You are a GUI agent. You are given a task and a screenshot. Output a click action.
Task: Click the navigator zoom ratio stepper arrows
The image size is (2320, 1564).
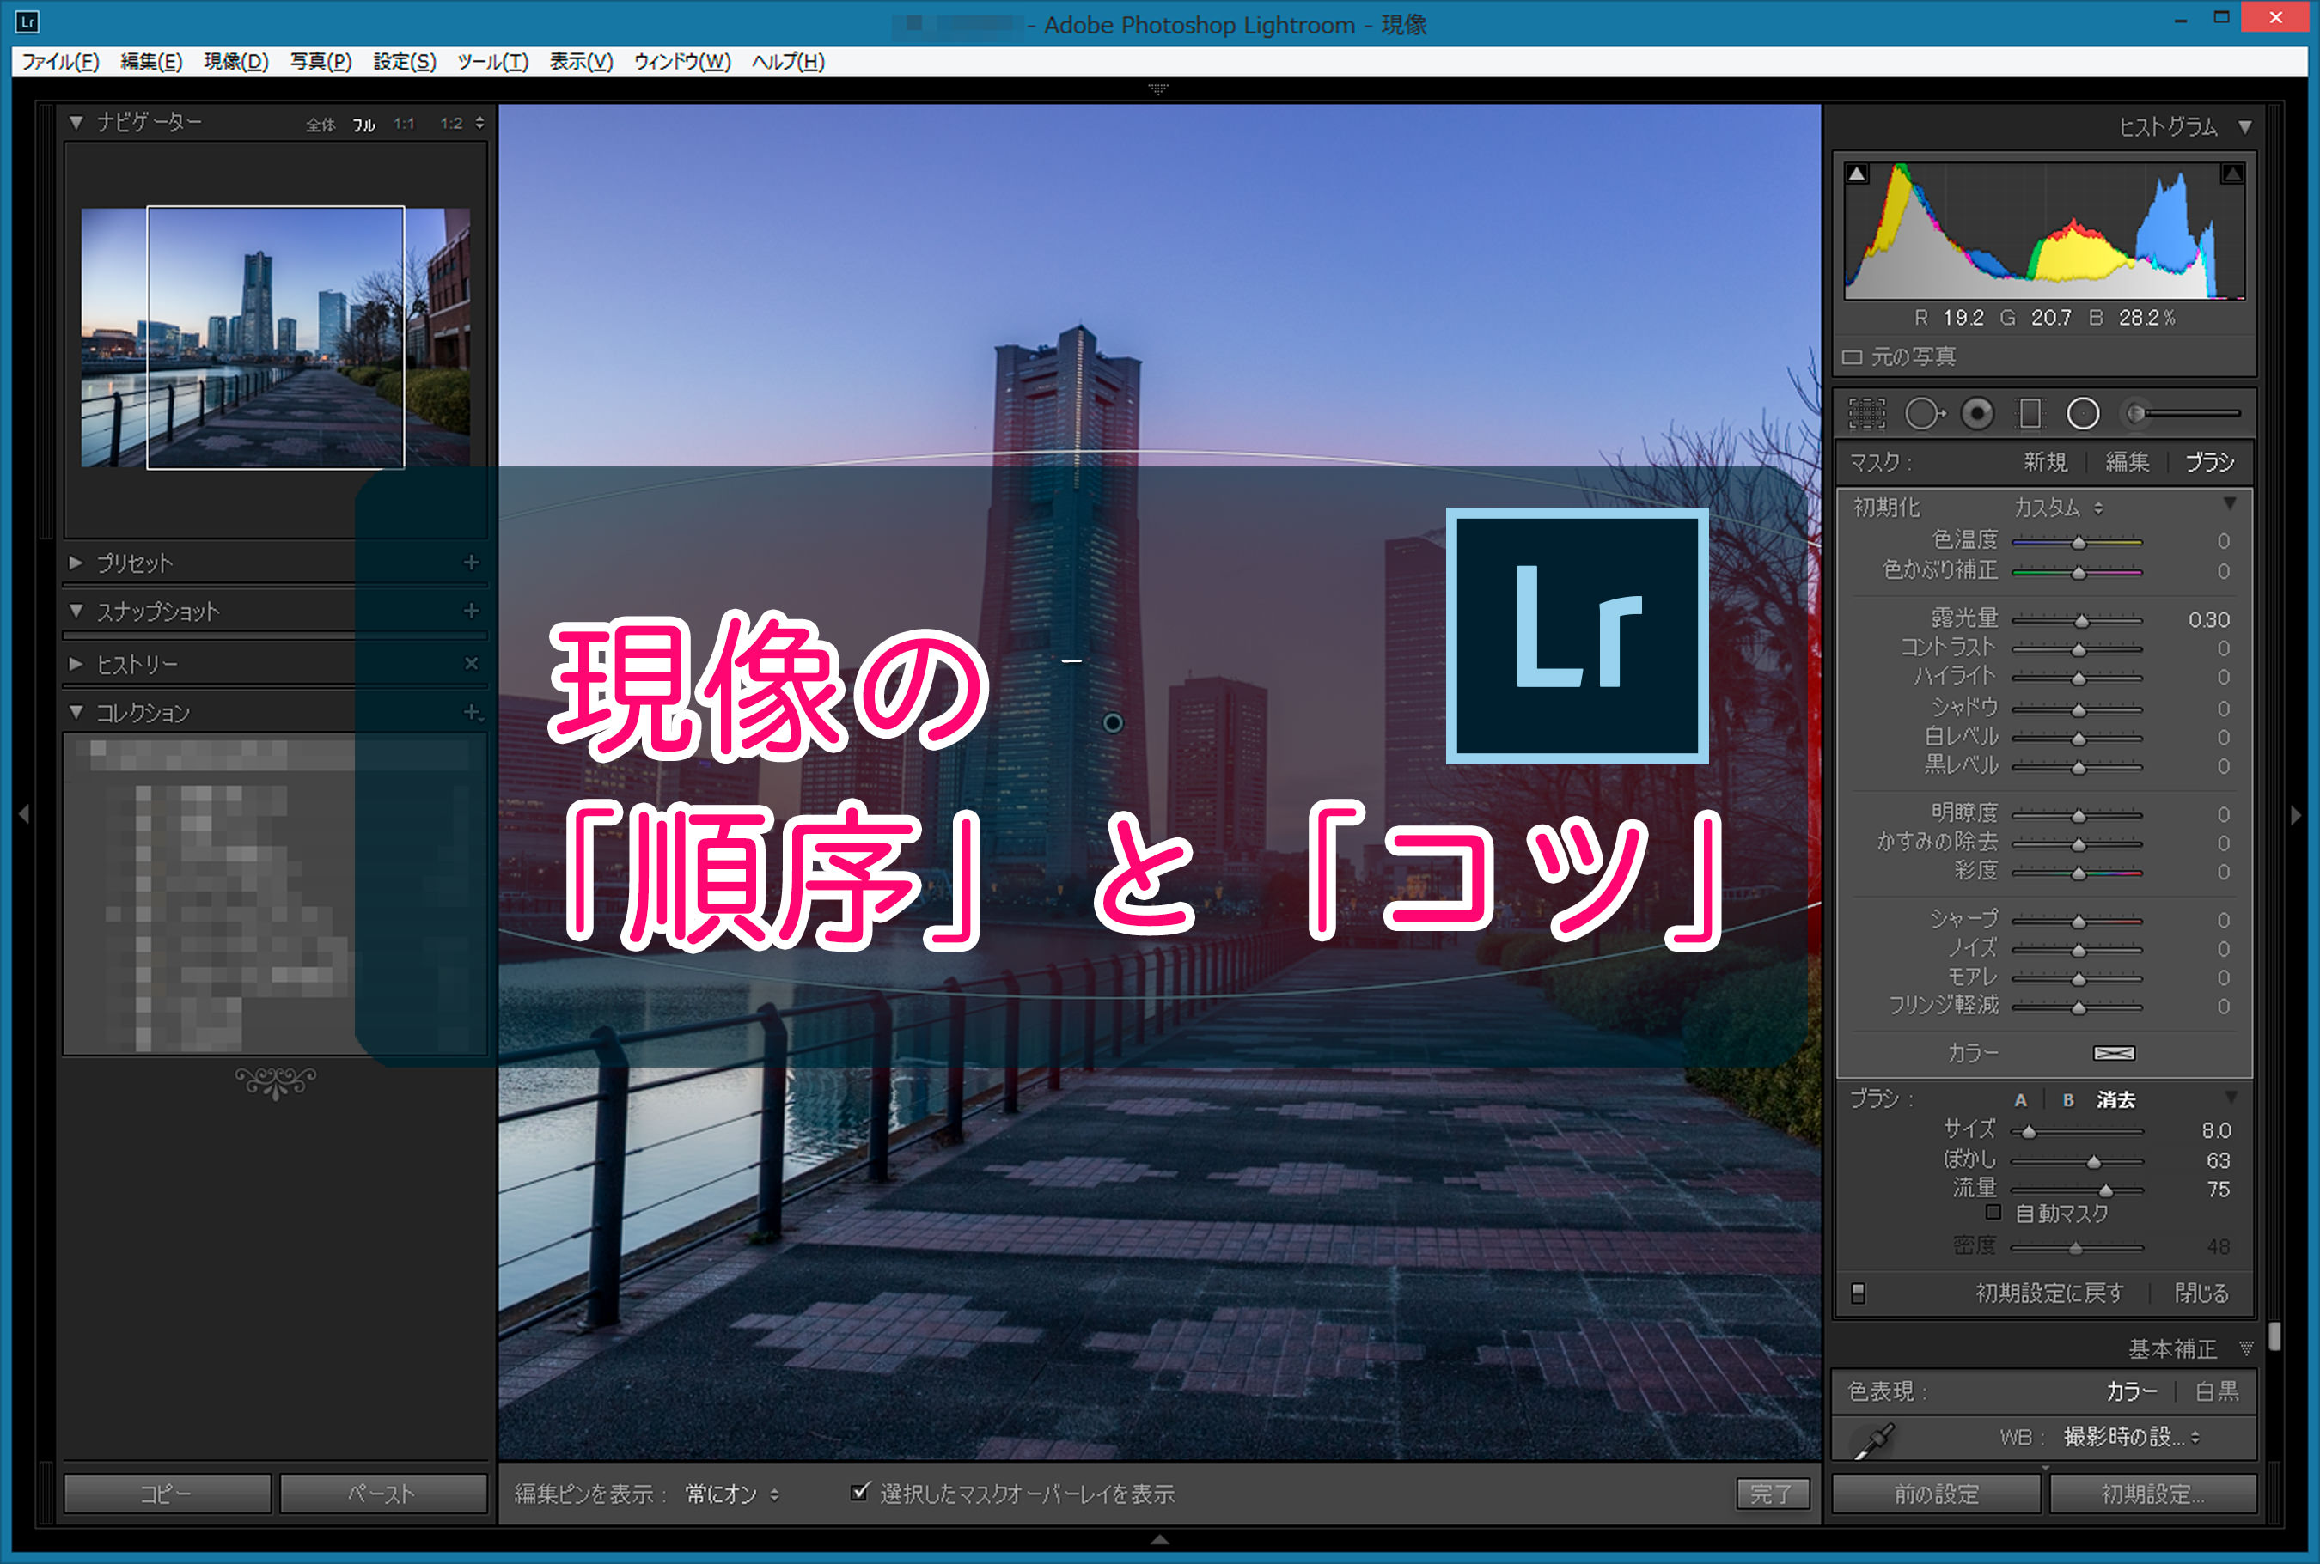480,123
